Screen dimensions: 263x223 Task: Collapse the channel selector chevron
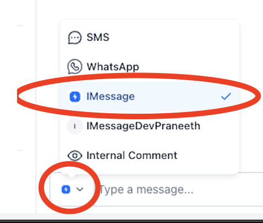pyautogui.click(x=80, y=189)
